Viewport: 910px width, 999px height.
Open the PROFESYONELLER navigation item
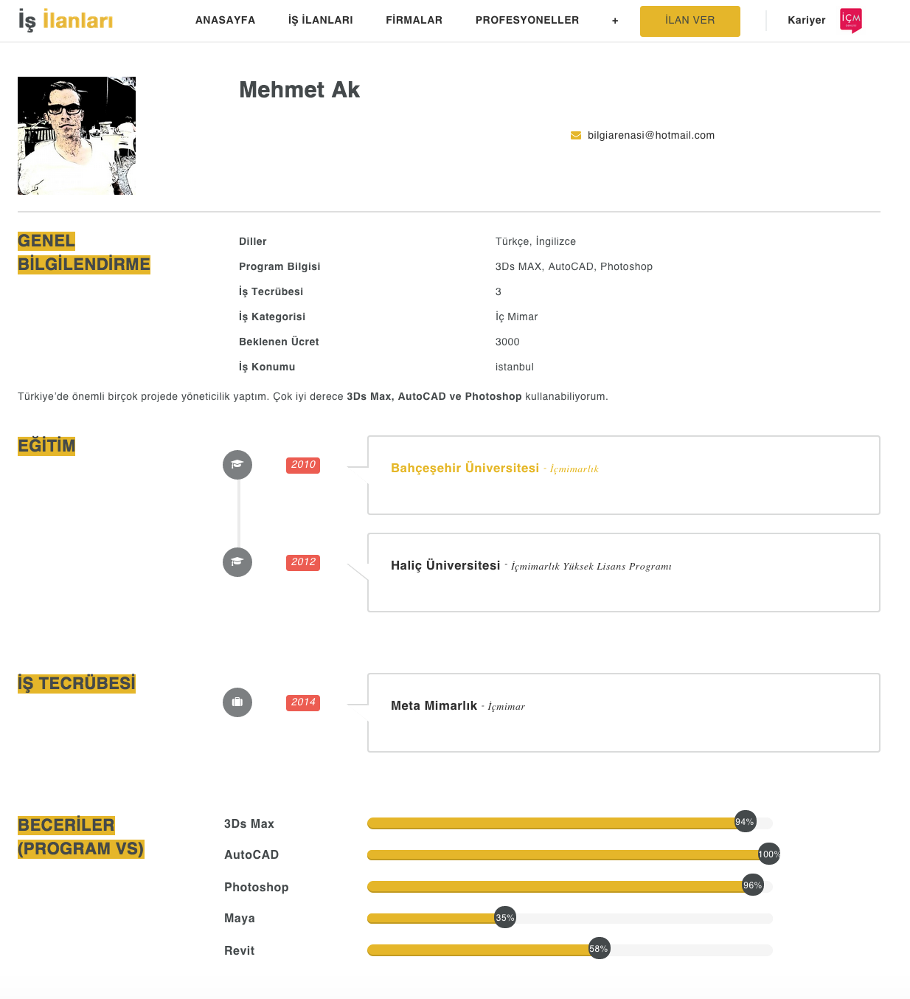click(527, 20)
